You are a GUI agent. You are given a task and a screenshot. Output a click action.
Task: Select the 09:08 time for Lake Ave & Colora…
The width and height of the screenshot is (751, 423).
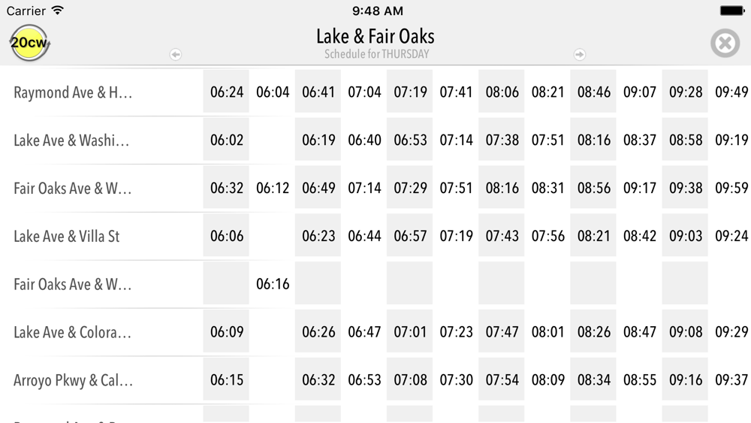tap(686, 332)
